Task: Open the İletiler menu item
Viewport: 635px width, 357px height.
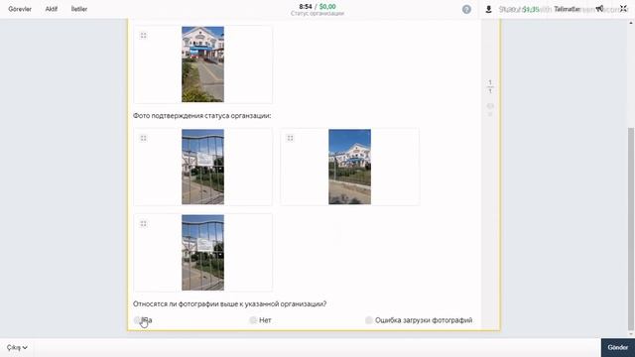Action: (79, 9)
